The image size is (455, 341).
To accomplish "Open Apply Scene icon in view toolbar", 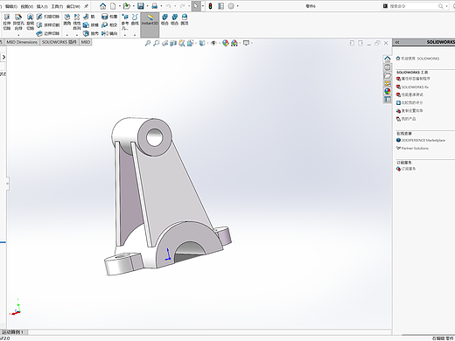I will click(234, 43).
